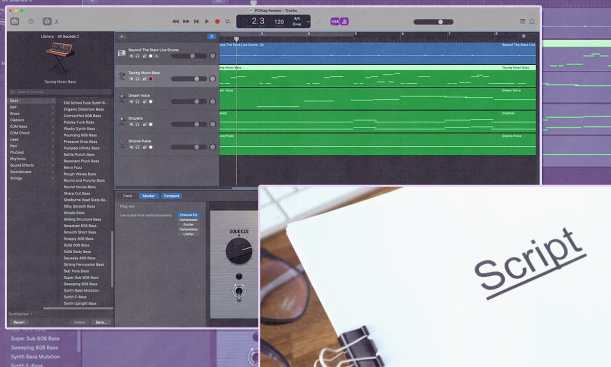
Task: Toggle the Compare button
Action: (x=172, y=196)
